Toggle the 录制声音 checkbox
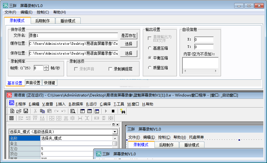The height and width of the screenshot is (163, 267). pyautogui.click(x=76, y=69)
